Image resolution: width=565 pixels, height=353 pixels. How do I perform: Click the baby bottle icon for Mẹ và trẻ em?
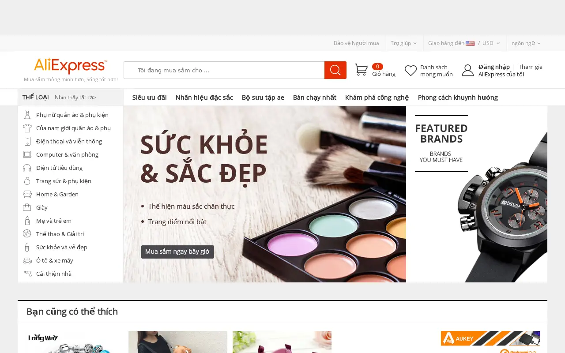(x=27, y=221)
